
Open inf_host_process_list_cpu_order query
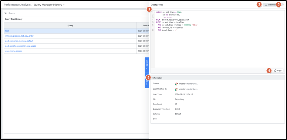click(19, 36)
